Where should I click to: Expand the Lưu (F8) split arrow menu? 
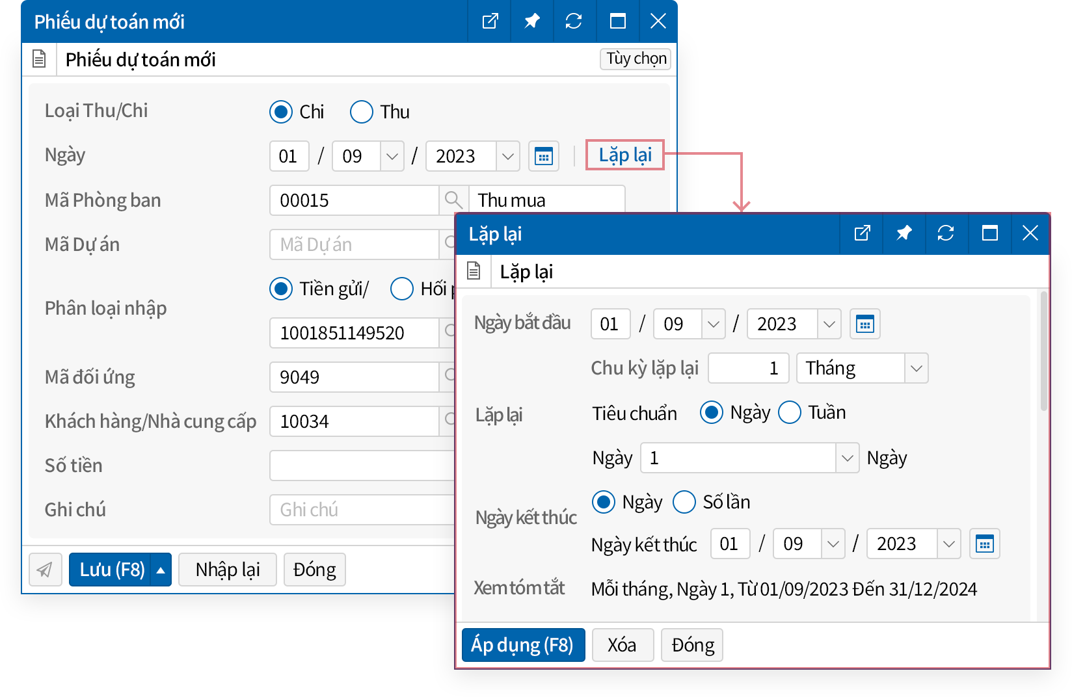pyautogui.click(x=161, y=570)
